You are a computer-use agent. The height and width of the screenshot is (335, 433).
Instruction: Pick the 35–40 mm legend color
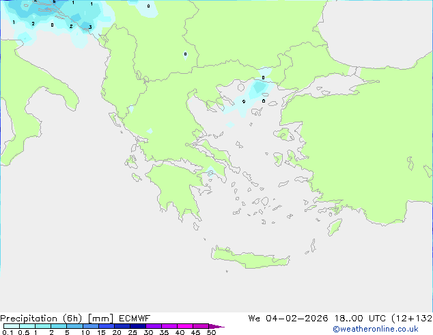(169, 326)
